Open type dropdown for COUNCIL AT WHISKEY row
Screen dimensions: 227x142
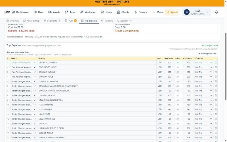coord(24,82)
